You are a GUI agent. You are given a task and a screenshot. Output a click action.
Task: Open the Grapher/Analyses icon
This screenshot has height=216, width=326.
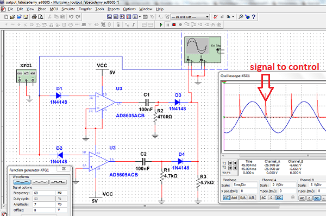(x=135, y=17)
